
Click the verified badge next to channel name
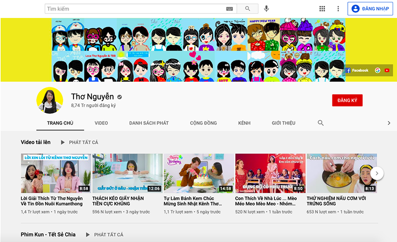120,97
